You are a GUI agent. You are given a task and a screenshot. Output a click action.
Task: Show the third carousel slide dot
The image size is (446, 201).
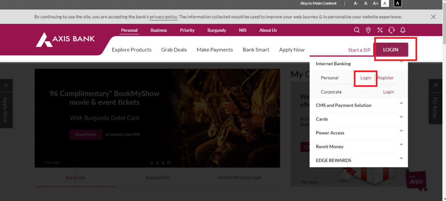tap(163, 163)
